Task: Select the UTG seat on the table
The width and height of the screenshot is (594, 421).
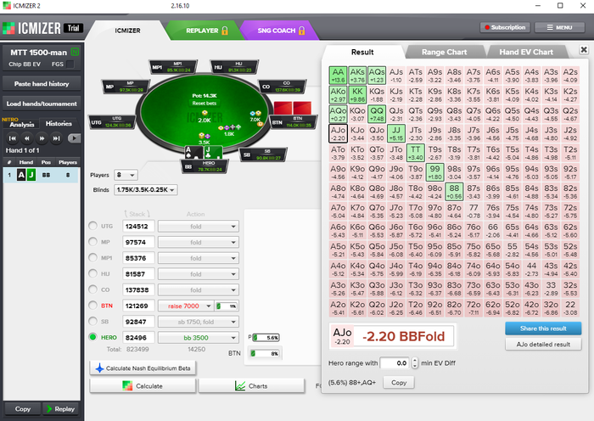Action: (112, 122)
